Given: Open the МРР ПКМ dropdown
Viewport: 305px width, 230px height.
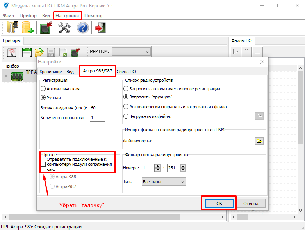Looking at the screenshot, I should coord(131,51).
